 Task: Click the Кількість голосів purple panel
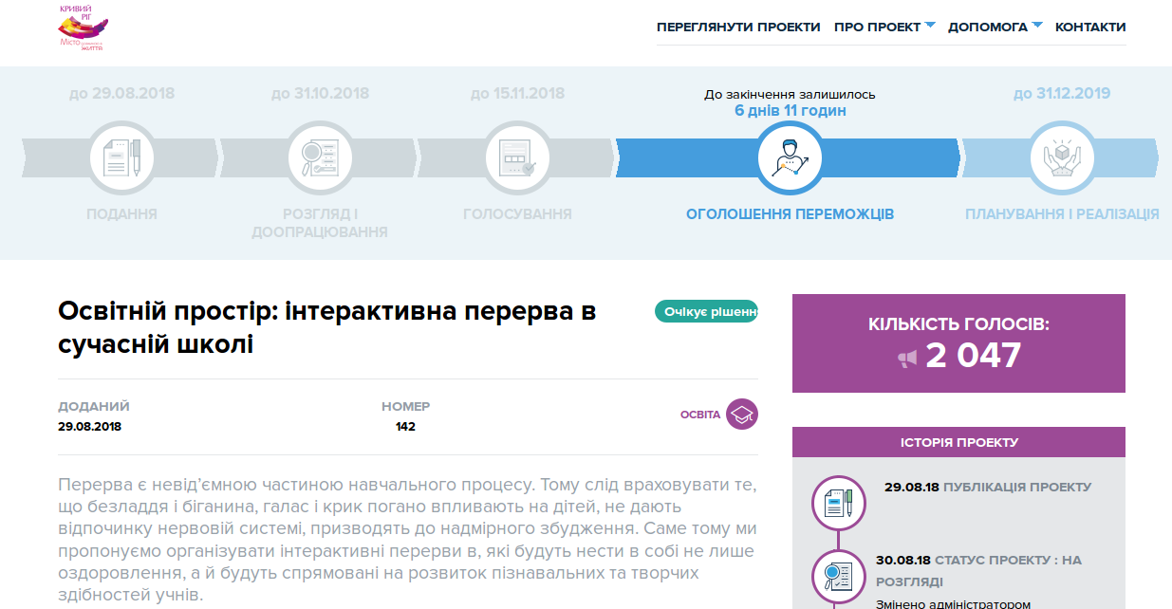958,343
